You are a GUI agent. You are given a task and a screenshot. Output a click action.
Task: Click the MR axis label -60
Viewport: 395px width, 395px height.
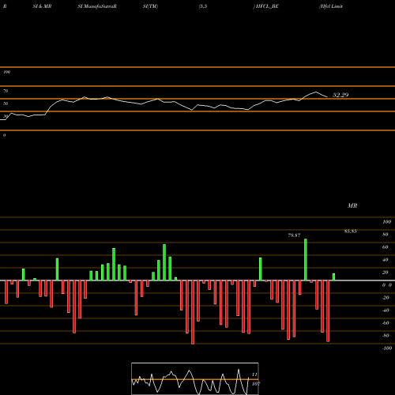coord(386,323)
